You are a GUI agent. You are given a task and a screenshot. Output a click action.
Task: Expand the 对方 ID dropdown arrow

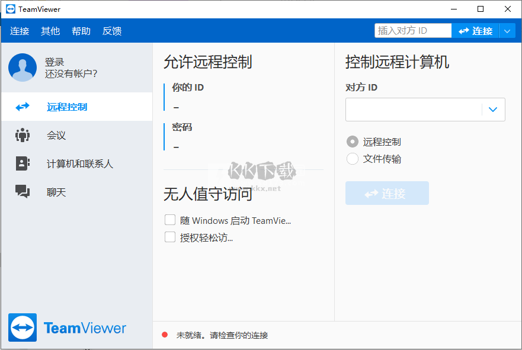(493, 110)
